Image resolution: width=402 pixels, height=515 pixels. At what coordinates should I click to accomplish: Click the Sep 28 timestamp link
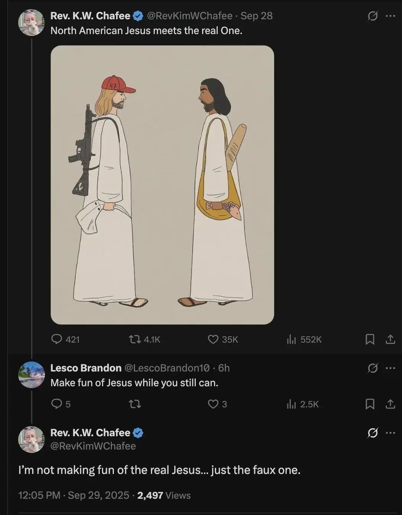click(x=256, y=16)
